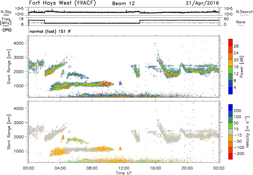Click the '28' label on the power scale
The width and height of the screenshot is (253, 175).
tap(236, 46)
